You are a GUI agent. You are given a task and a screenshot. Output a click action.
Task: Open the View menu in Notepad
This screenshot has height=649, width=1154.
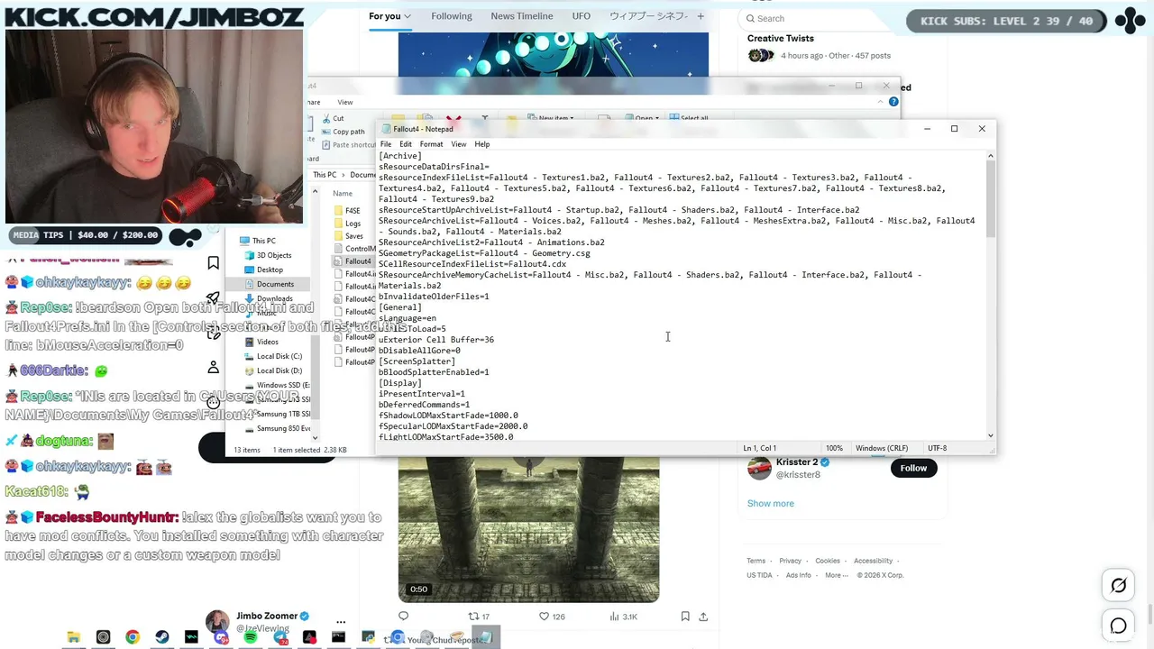click(459, 144)
